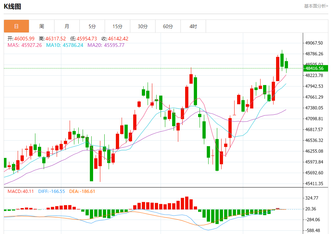The height and width of the screenshot is (234, 332).
Task: Click the 收:46142.42 close price value
Action: pyautogui.click(x=115, y=39)
